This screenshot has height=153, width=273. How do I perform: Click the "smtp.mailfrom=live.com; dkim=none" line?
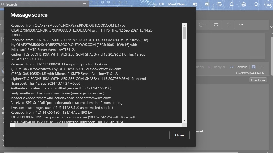(x=58, y=93)
